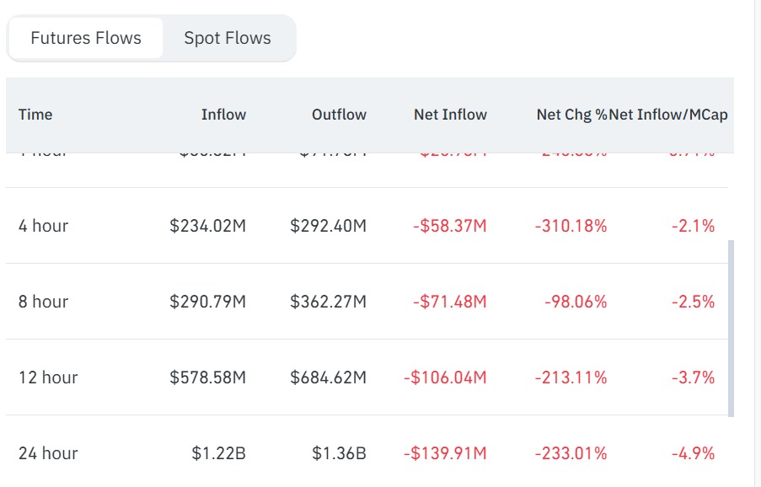761x487 pixels.
Task: Click the $1.22B inflow value
Action: click(x=218, y=453)
